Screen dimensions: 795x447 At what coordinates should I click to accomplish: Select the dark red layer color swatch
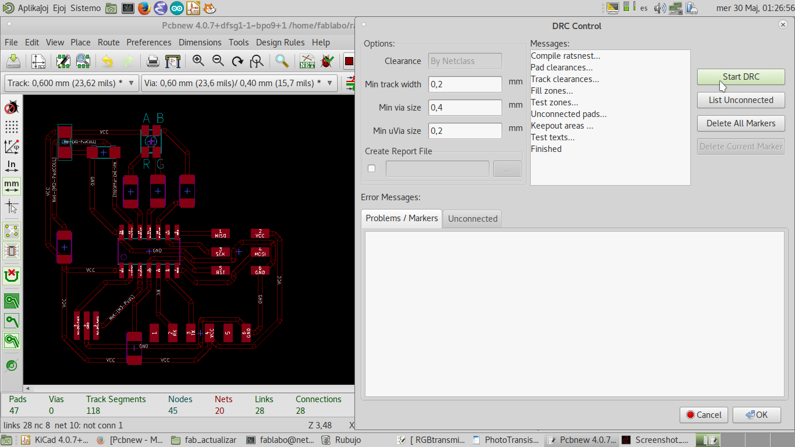(349, 61)
